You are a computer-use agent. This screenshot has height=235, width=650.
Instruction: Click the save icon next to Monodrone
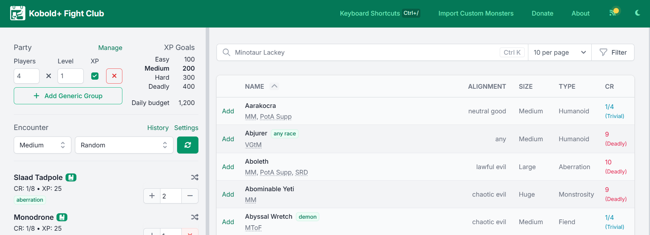click(x=62, y=217)
